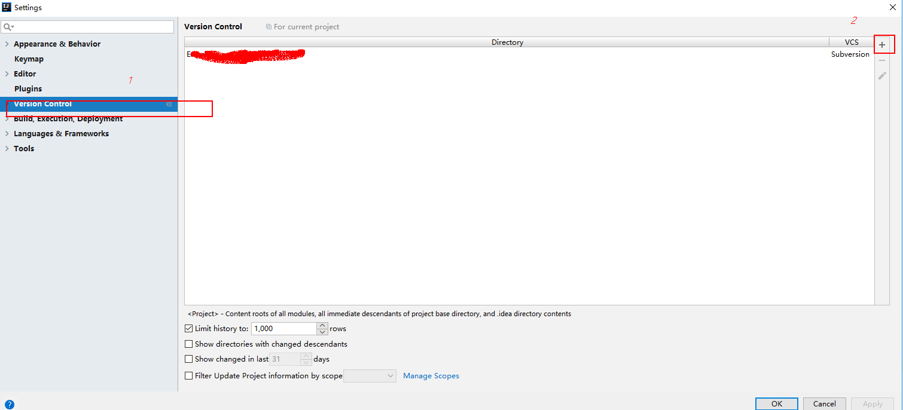Enable Show changed in last days
Screen dimensions: 903x410
[189, 359]
